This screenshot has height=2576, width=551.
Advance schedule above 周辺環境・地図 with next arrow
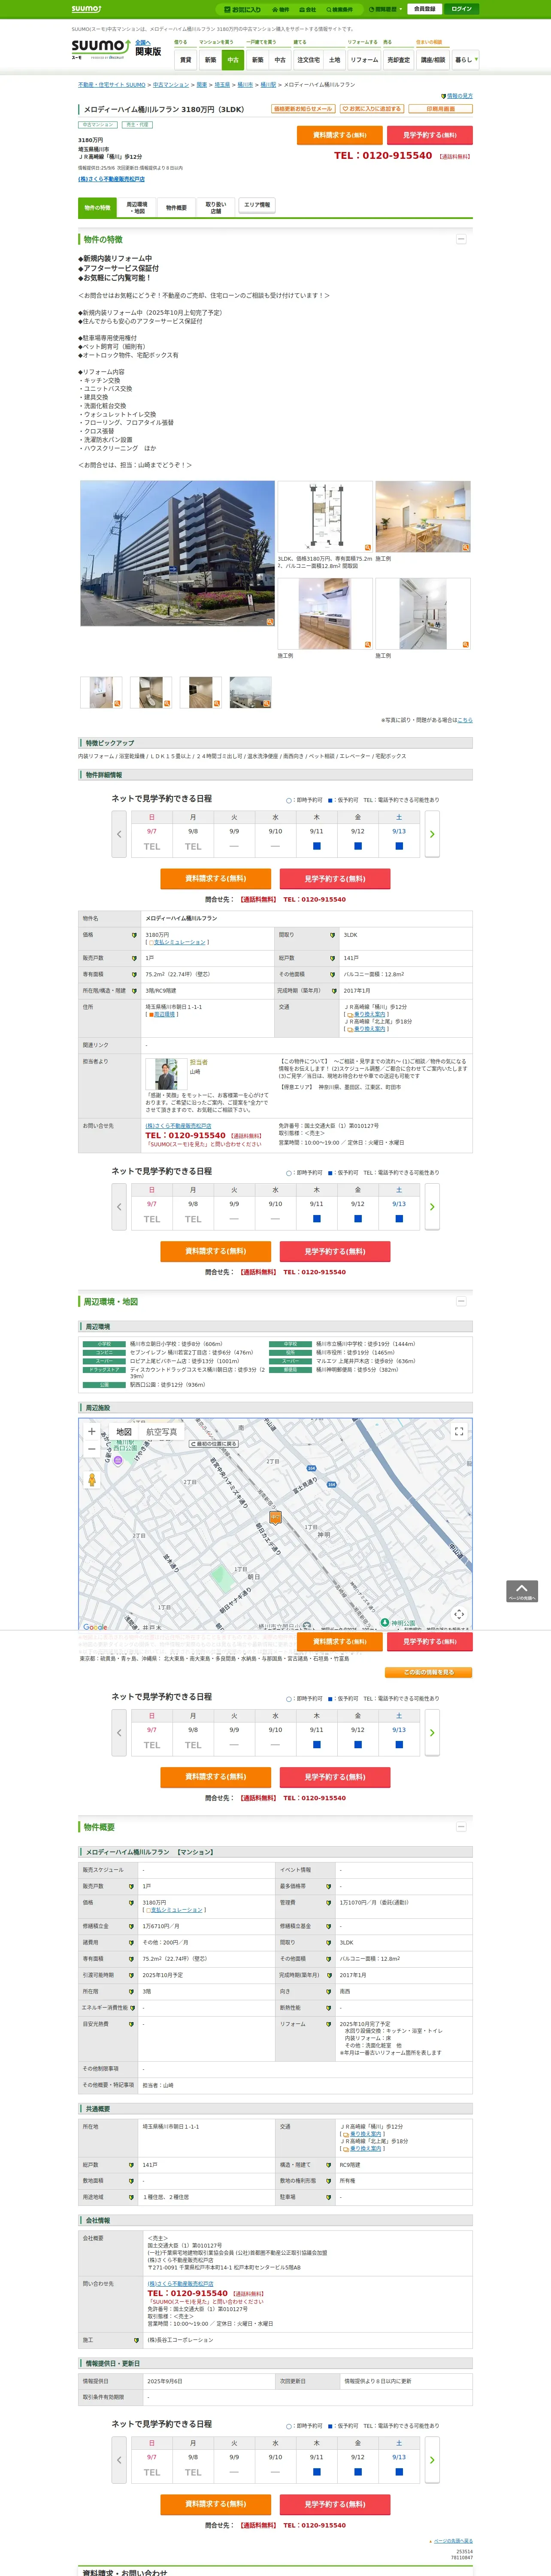click(432, 1207)
